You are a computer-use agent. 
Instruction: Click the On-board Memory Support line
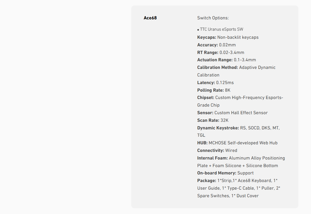coord(225,173)
